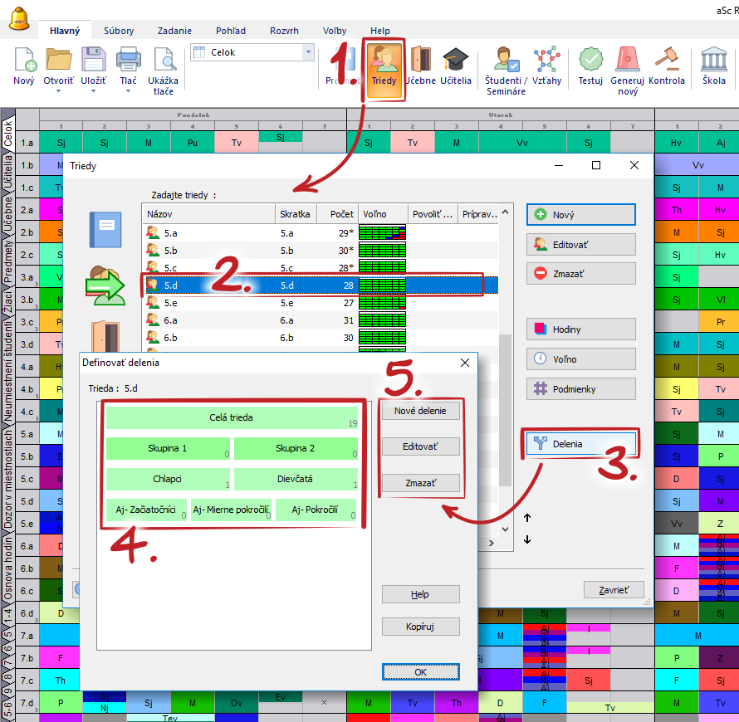Viewport: 739px width, 722px height.
Task: Switch to the Rozvrh ribbon tab
Action: click(284, 31)
